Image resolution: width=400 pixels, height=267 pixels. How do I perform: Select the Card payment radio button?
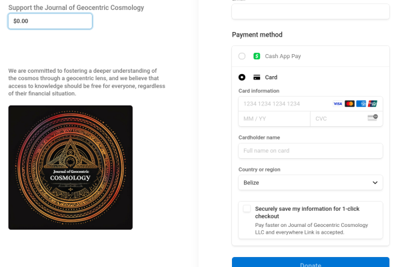point(242,77)
